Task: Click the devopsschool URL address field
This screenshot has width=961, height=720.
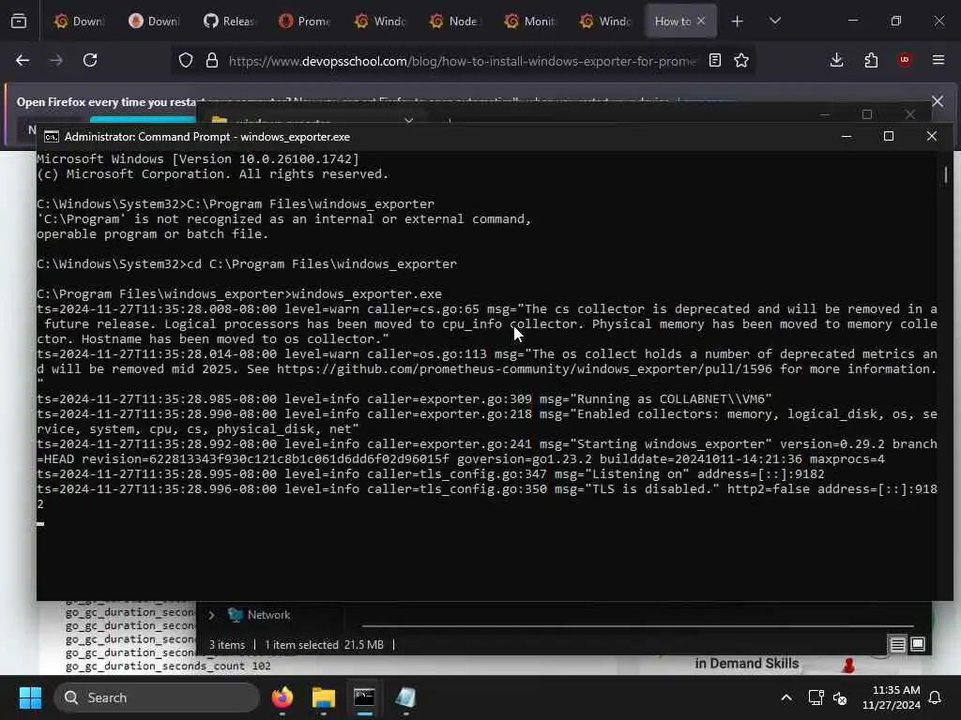Action: tap(463, 61)
